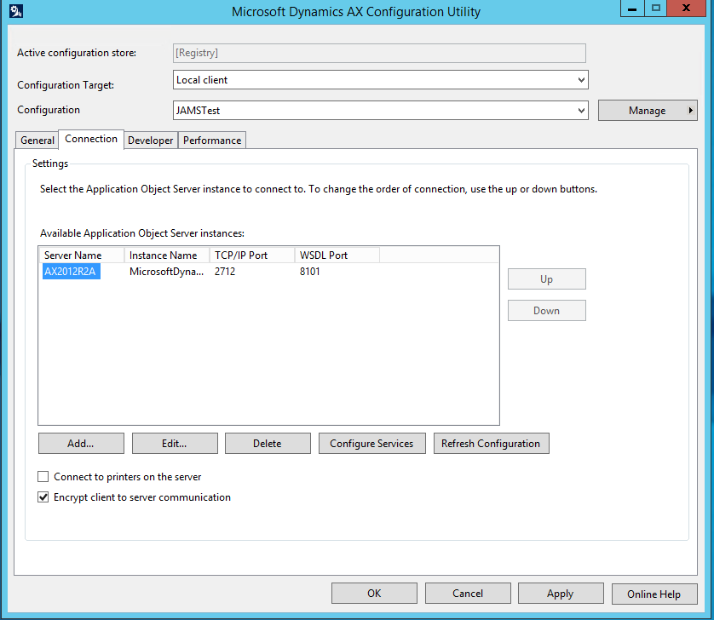The width and height of the screenshot is (714, 620).
Task: Open Configure Services
Action: tap(371, 443)
